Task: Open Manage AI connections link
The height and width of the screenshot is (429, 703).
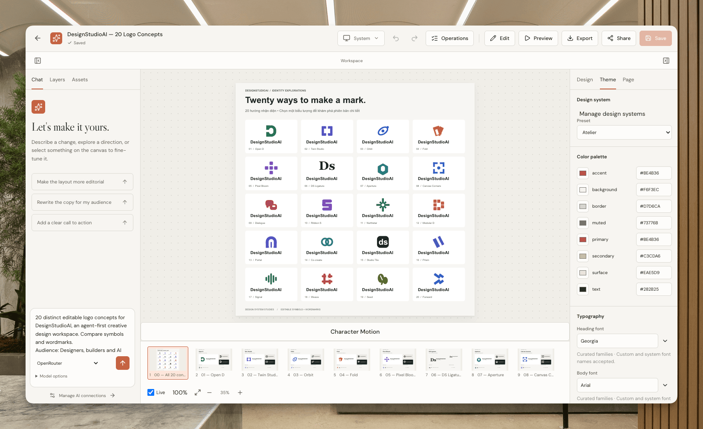Action: tap(82, 395)
